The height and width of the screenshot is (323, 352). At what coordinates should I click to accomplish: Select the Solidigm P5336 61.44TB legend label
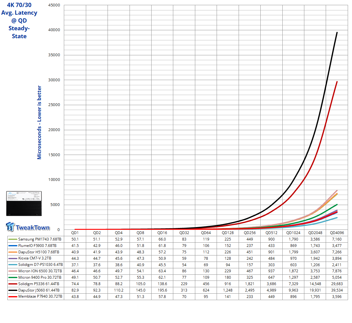click(x=39, y=284)
